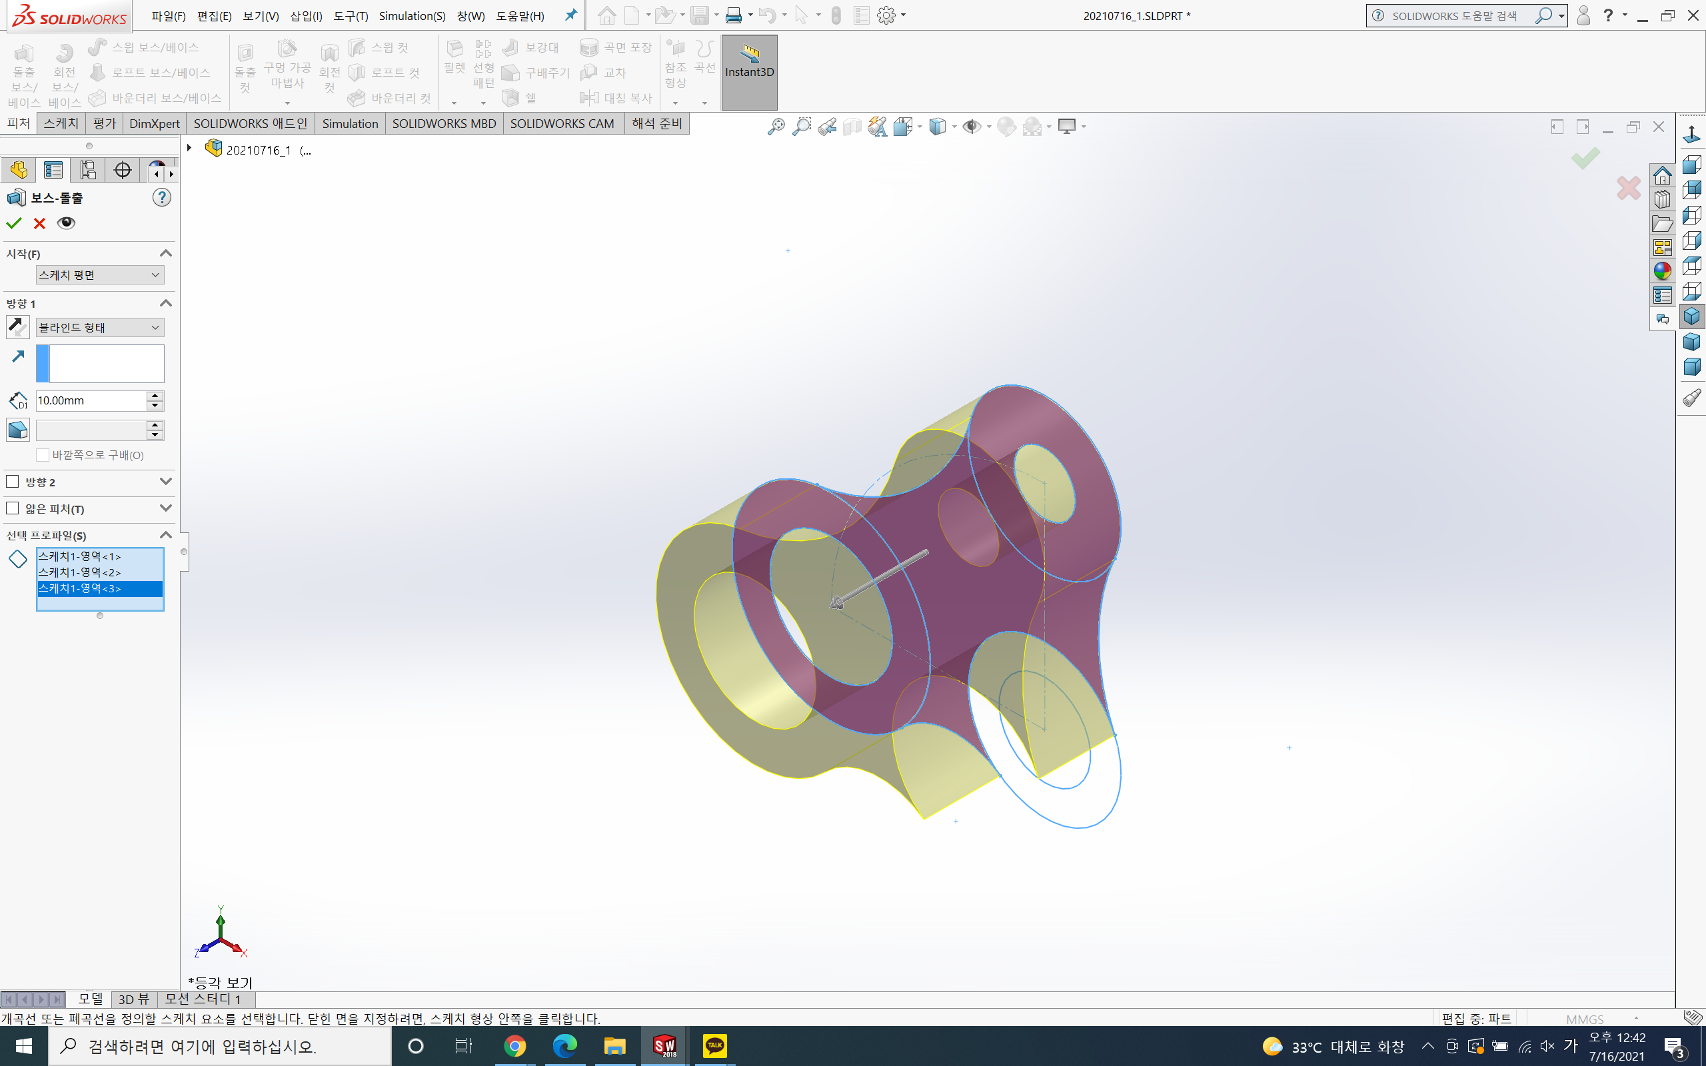The image size is (1706, 1066).
Task: Switch to 스케치 ribbon tab
Action: coord(61,123)
